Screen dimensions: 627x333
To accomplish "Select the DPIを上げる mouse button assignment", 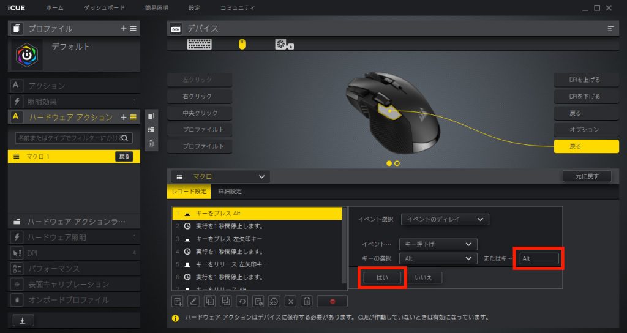I will 586,80.
